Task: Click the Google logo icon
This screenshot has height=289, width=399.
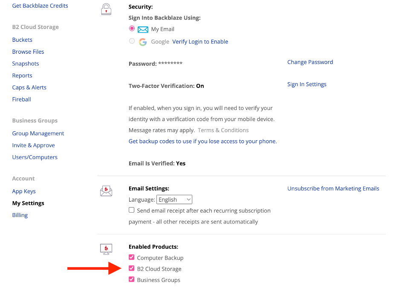Action: [x=143, y=42]
